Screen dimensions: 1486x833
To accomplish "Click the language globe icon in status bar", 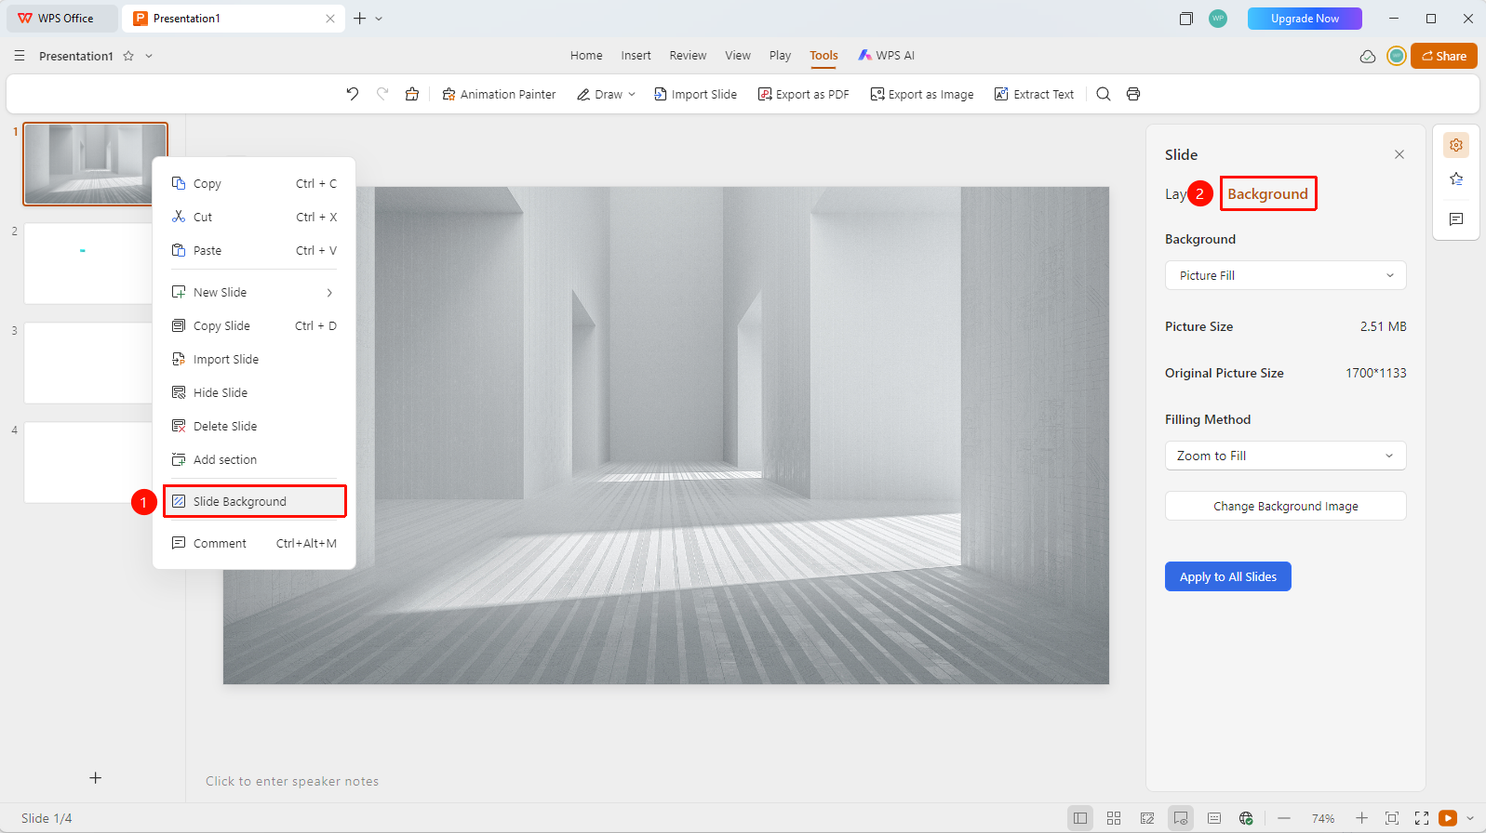I will (x=1246, y=818).
